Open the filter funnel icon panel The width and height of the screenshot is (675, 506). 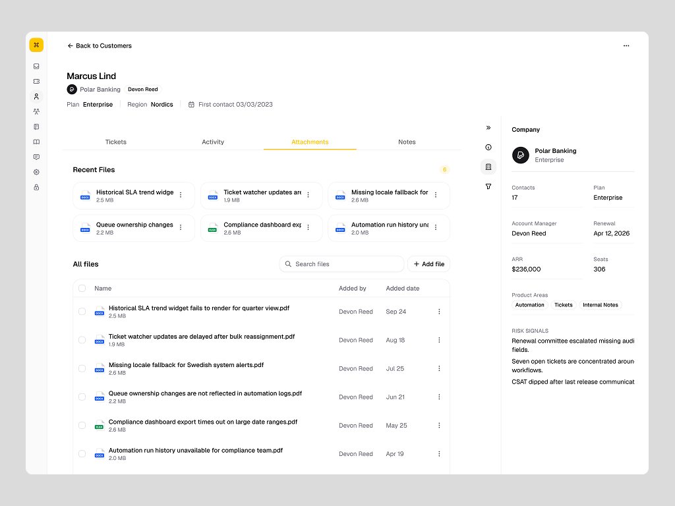[488, 186]
